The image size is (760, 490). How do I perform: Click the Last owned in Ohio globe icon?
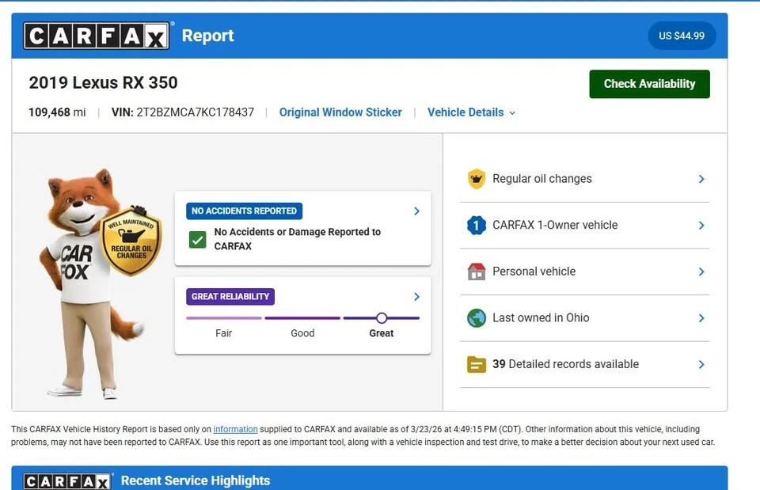pyautogui.click(x=477, y=318)
